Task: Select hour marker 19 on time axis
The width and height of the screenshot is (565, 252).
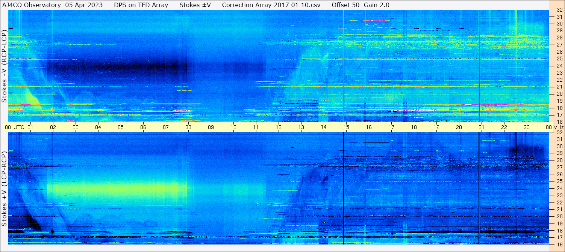Action: [x=436, y=127]
